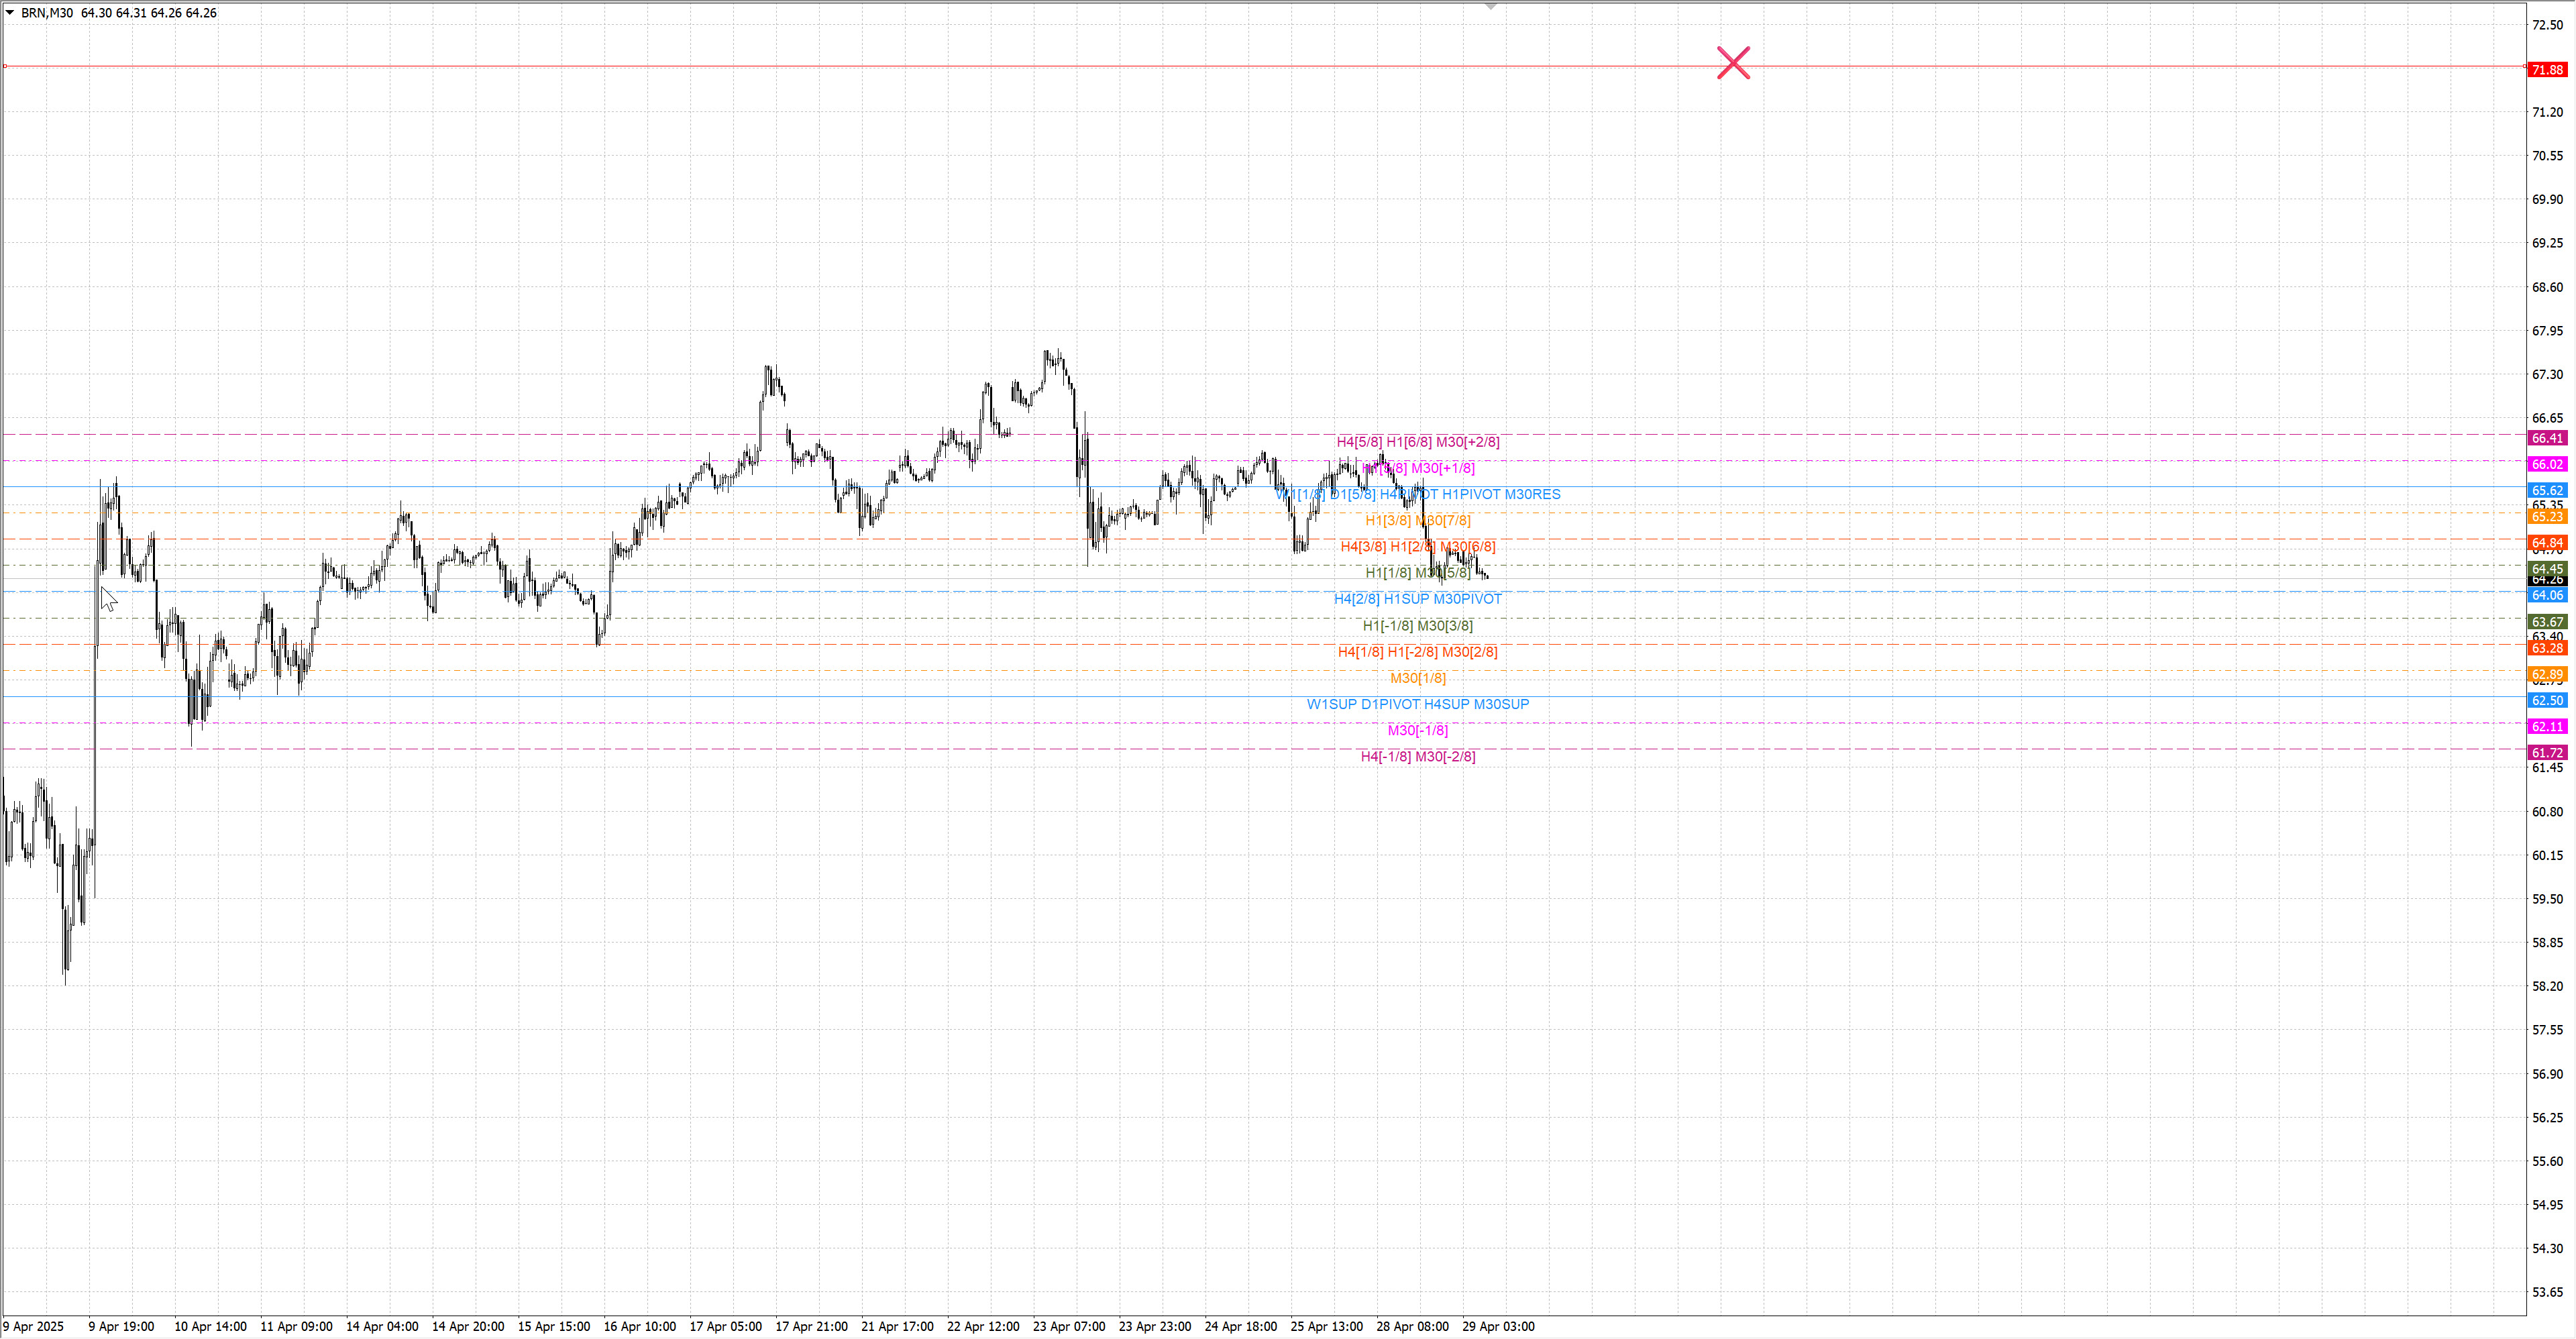Screen dimensions: 2576x1339
Task: Click the red X marker on chart
Action: tap(1733, 63)
